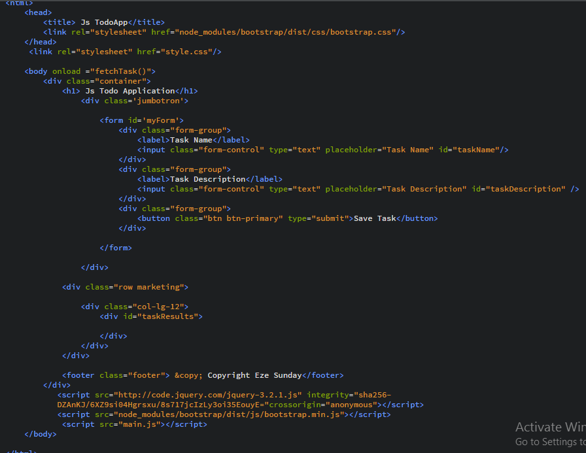Click the text "Copyright Eze Sunday"

click(x=254, y=375)
